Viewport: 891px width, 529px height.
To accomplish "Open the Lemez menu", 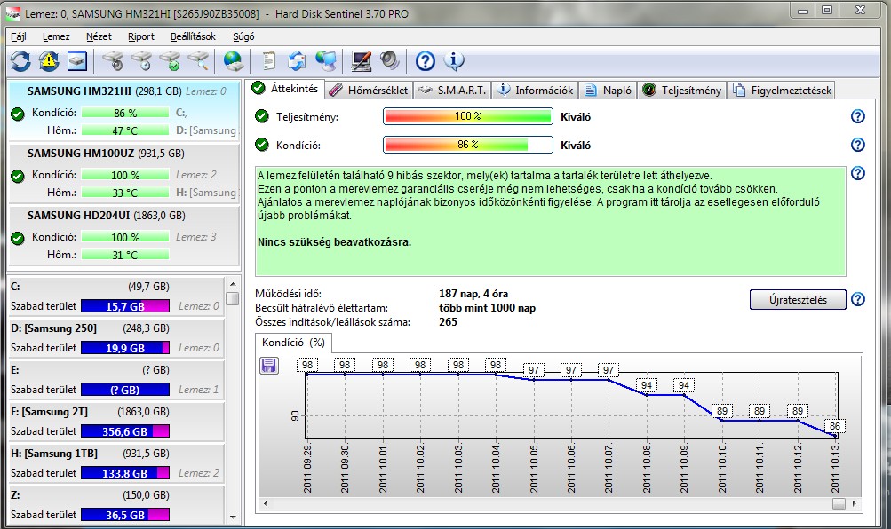I will [56, 36].
